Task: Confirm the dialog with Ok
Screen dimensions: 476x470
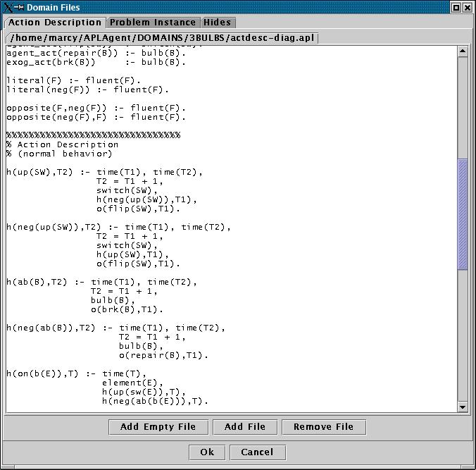Action: [207, 452]
